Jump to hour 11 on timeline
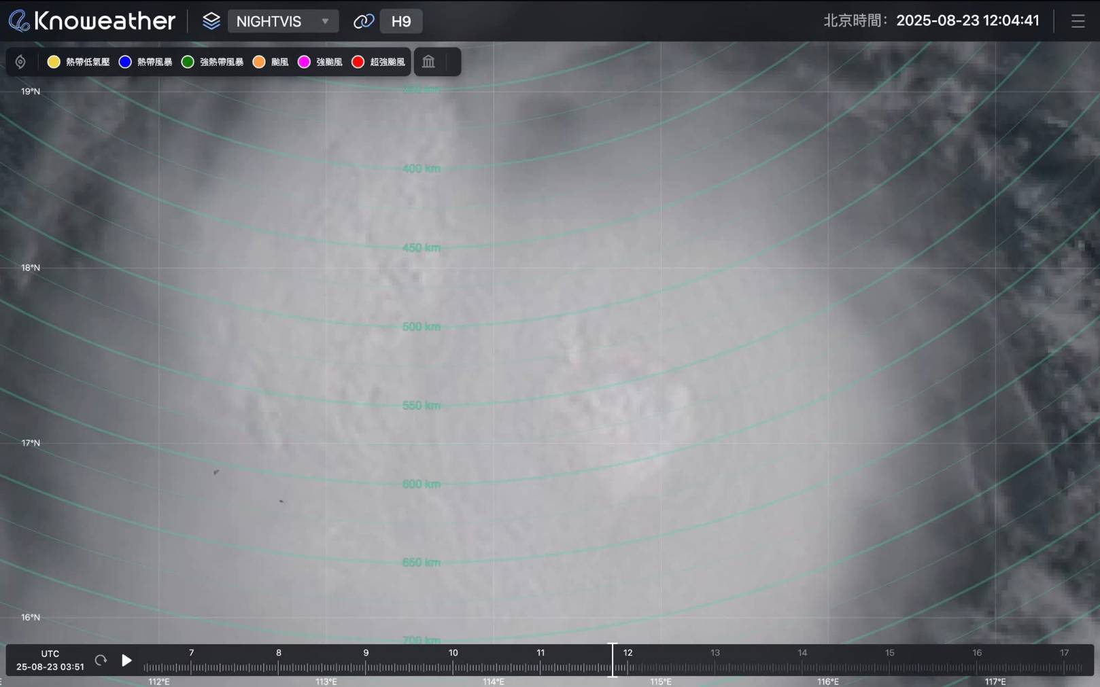The height and width of the screenshot is (687, 1100). click(x=540, y=652)
